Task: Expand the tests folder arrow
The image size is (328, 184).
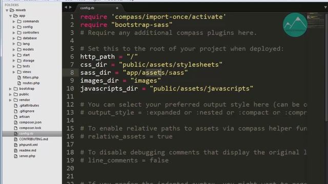Action: click(x=14, y=66)
